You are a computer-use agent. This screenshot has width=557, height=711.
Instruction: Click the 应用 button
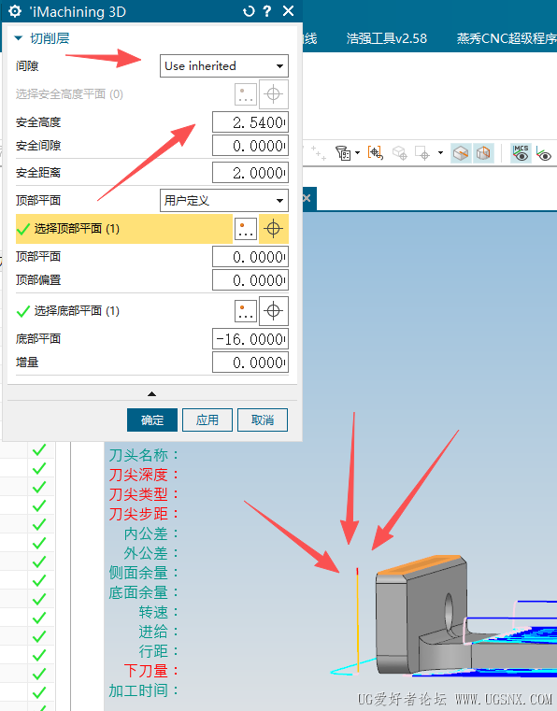tap(207, 420)
